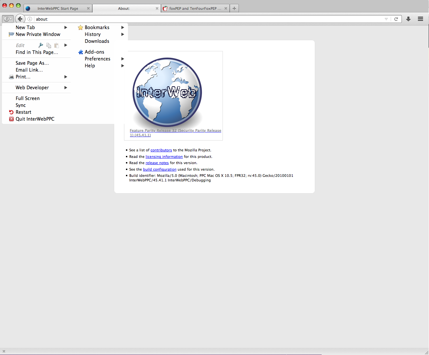This screenshot has width=429, height=355.
Task: Click the red Restart arrow icon
Action: [11, 112]
